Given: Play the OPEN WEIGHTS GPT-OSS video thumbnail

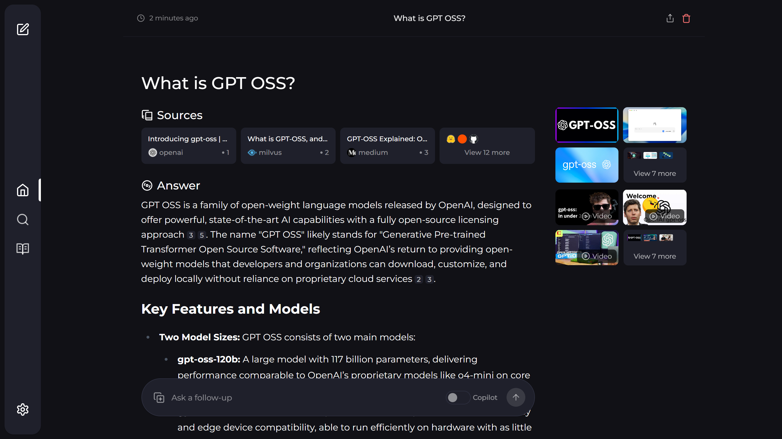Looking at the screenshot, I should tap(587, 248).
